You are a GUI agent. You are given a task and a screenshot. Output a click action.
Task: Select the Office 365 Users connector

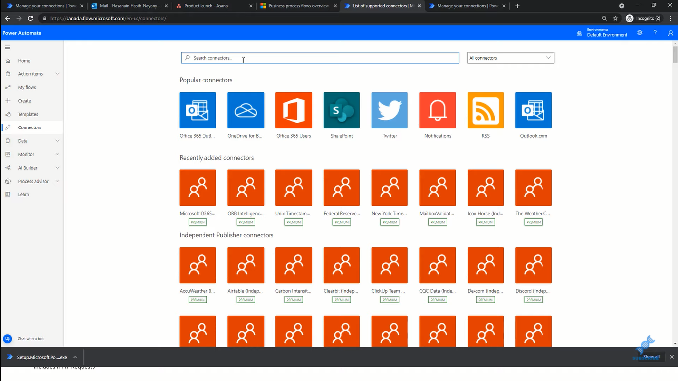[x=294, y=110]
